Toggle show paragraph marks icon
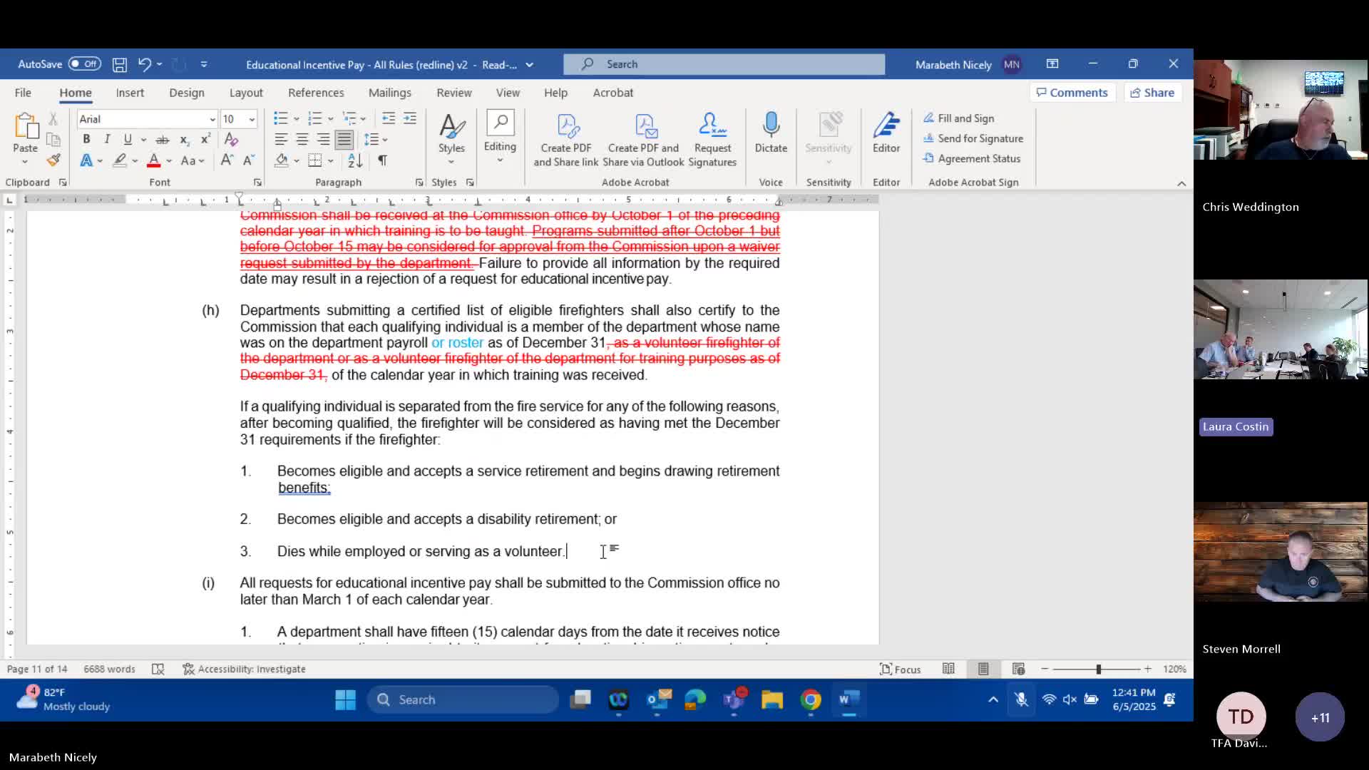Screen dimensions: 1369x770 (383, 160)
